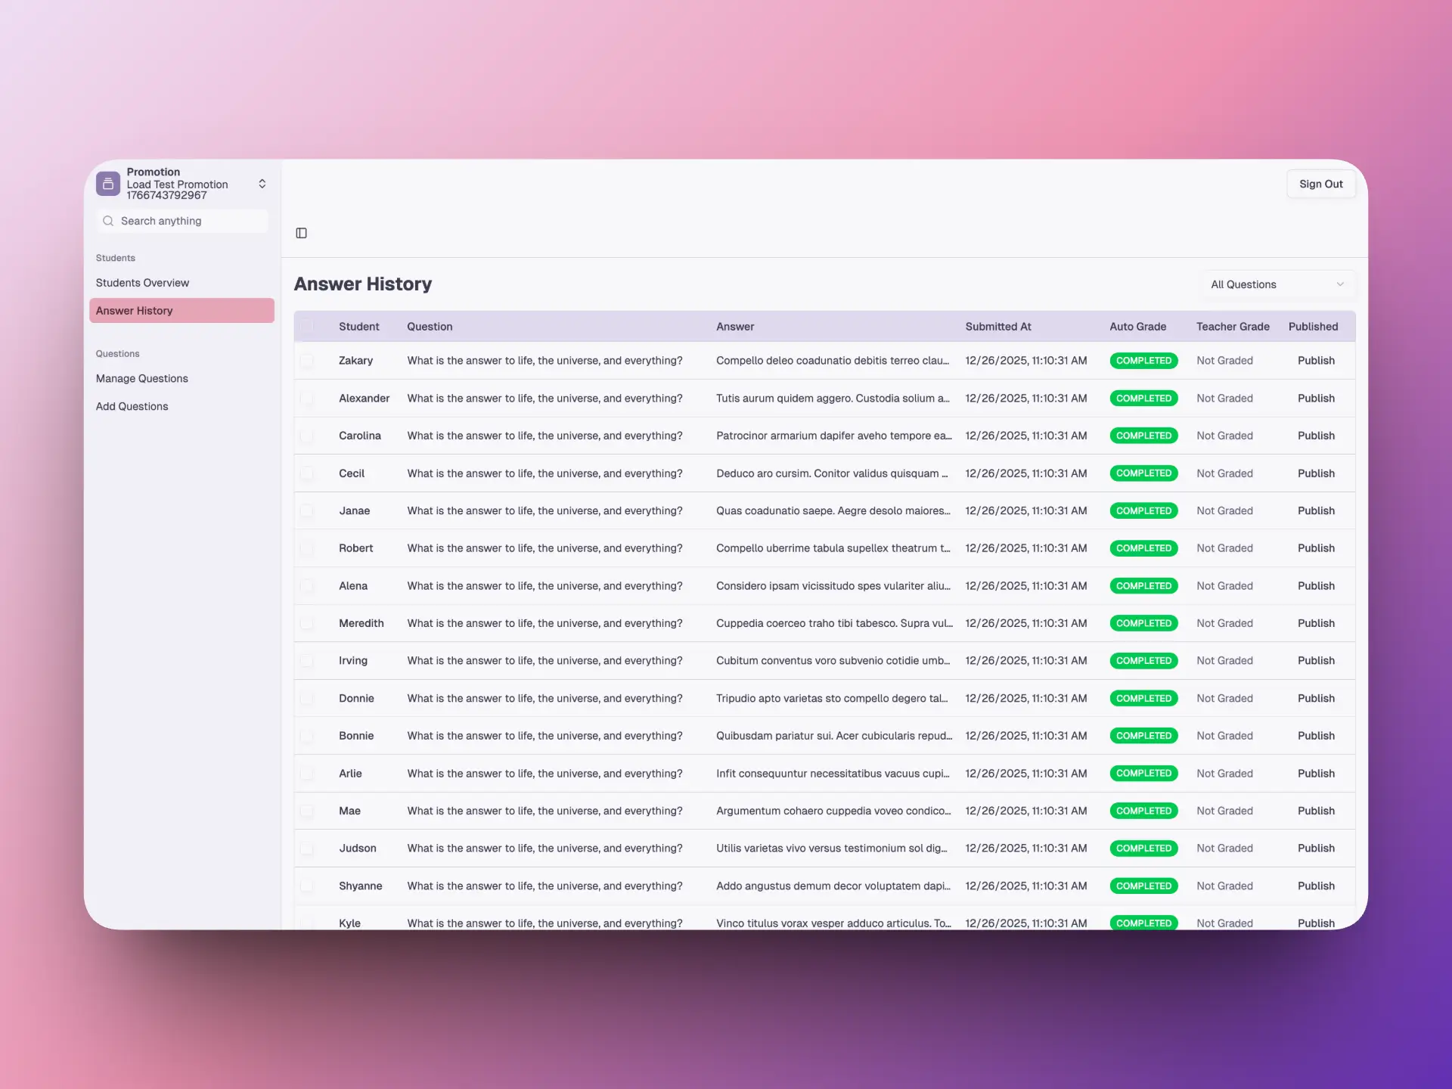Open Add Questions from sidebar
This screenshot has height=1089, width=1452.
[x=132, y=406]
